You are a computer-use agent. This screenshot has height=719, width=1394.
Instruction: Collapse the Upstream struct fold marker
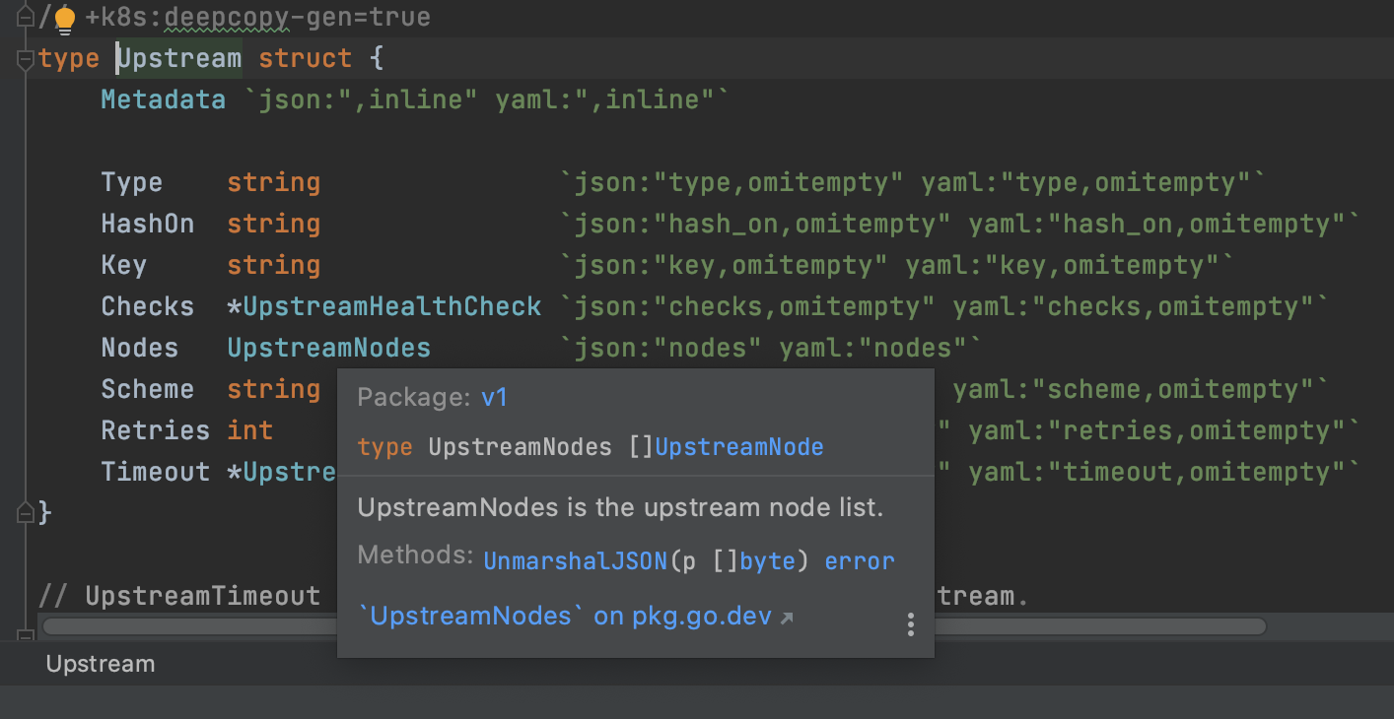(x=26, y=59)
